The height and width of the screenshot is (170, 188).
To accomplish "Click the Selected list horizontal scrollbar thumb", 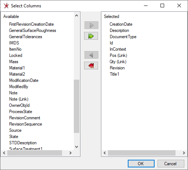I will (142, 153).
